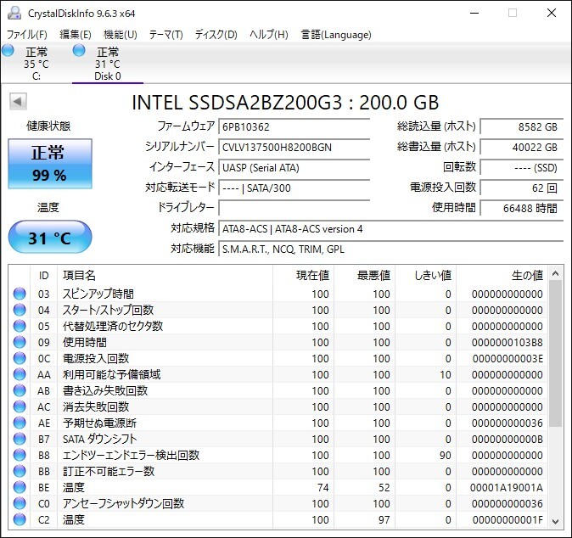Open the 機能(U) menu
Viewport: 572px width, 538px height.
point(120,35)
